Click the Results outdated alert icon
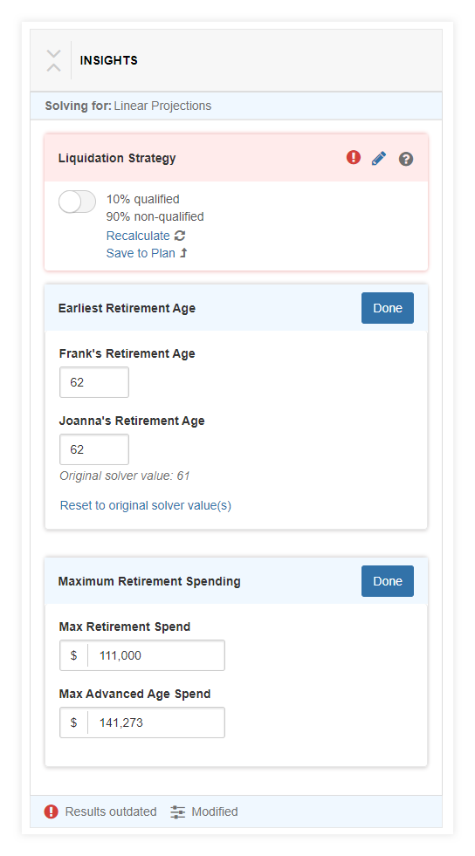475x856 pixels. click(52, 811)
